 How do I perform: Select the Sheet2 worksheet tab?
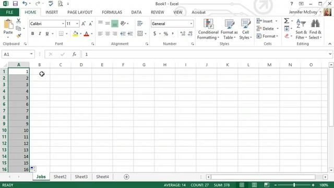click(x=60, y=177)
